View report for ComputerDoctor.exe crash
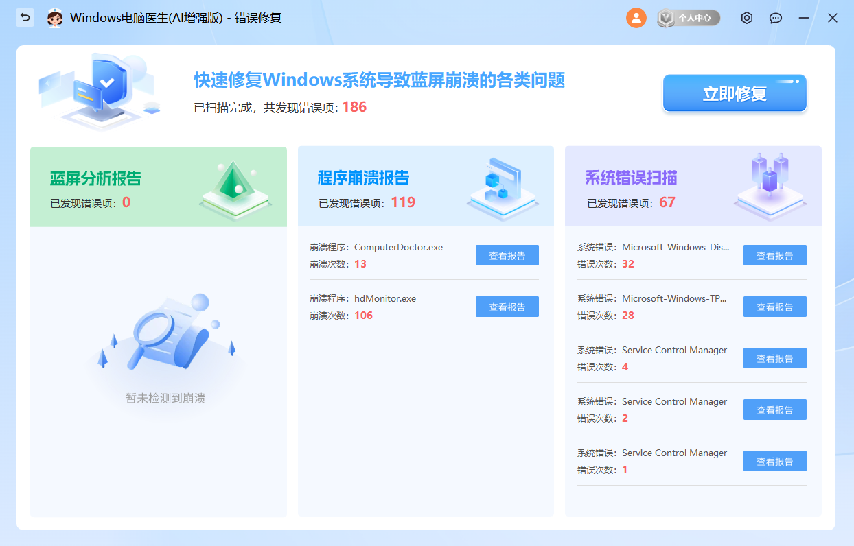 click(x=507, y=255)
